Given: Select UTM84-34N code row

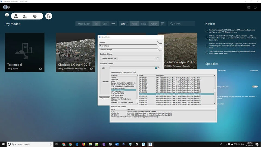Looking at the screenshot, I should 176,94.
